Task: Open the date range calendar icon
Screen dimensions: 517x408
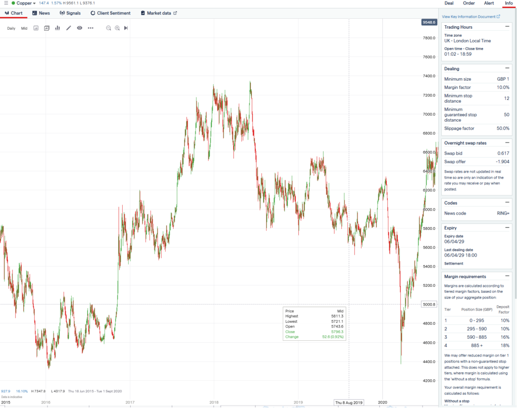Action: [36, 28]
